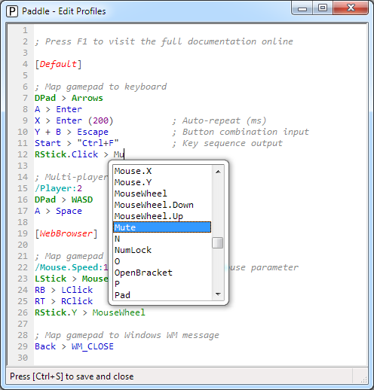Select Mute from the autocomplete list

click(162, 227)
